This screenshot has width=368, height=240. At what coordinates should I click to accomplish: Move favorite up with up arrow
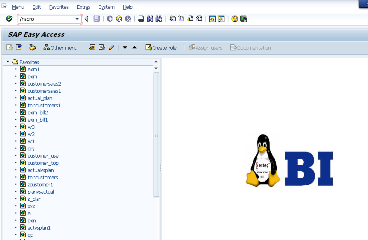point(134,48)
